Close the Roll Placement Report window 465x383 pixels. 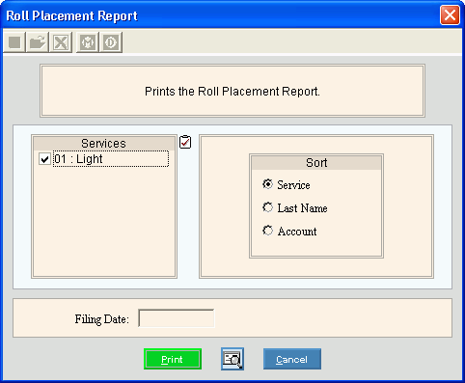(x=450, y=14)
